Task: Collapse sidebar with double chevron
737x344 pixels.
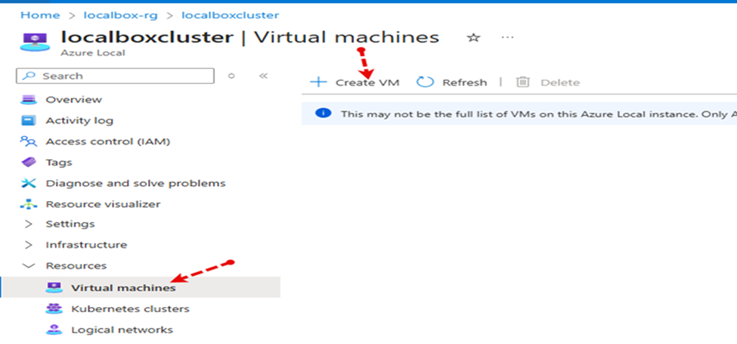Action: pos(263,76)
